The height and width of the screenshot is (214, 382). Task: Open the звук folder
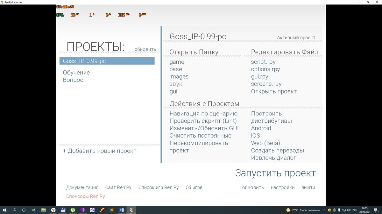176,84
